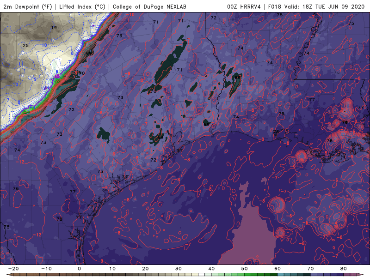370x277 pixels.
Task: Click the "00Z HRRRV4" model run label
Action: click(244, 6)
